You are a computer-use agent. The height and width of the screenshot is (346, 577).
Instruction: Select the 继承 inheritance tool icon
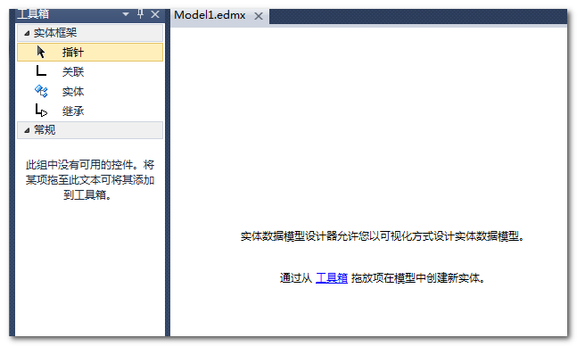pyautogui.click(x=41, y=111)
